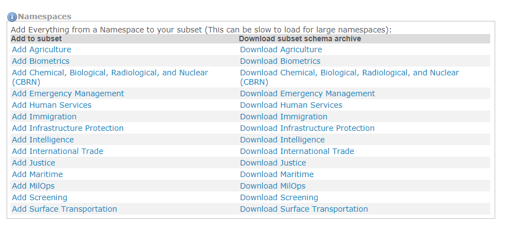Download the Maritime schema archive
509x226 pixels.
277,174
